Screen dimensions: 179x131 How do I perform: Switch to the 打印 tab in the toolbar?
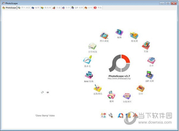click(88, 8)
